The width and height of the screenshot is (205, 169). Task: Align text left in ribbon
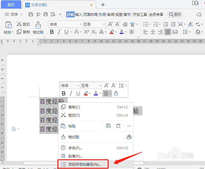pos(146,32)
